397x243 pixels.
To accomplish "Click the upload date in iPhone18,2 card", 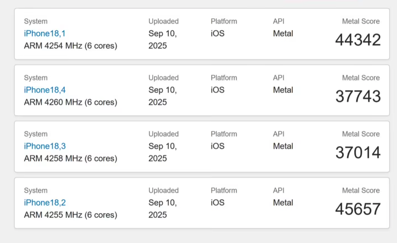I will (162, 209).
